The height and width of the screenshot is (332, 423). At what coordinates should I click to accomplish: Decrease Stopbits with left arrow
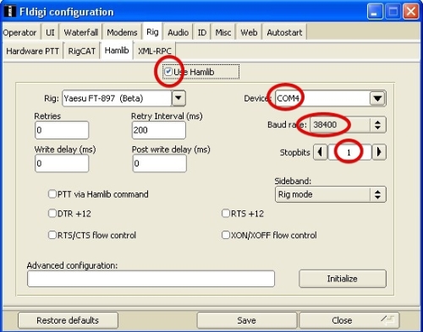point(320,152)
